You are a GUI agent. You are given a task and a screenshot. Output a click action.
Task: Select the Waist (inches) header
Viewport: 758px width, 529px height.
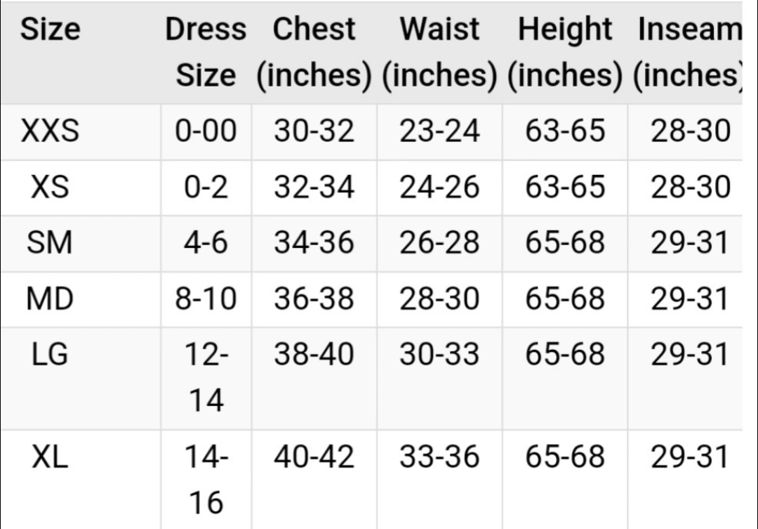click(x=439, y=52)
